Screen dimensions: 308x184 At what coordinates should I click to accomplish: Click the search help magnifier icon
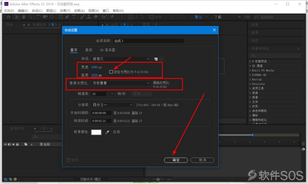[x=256, y=17]
